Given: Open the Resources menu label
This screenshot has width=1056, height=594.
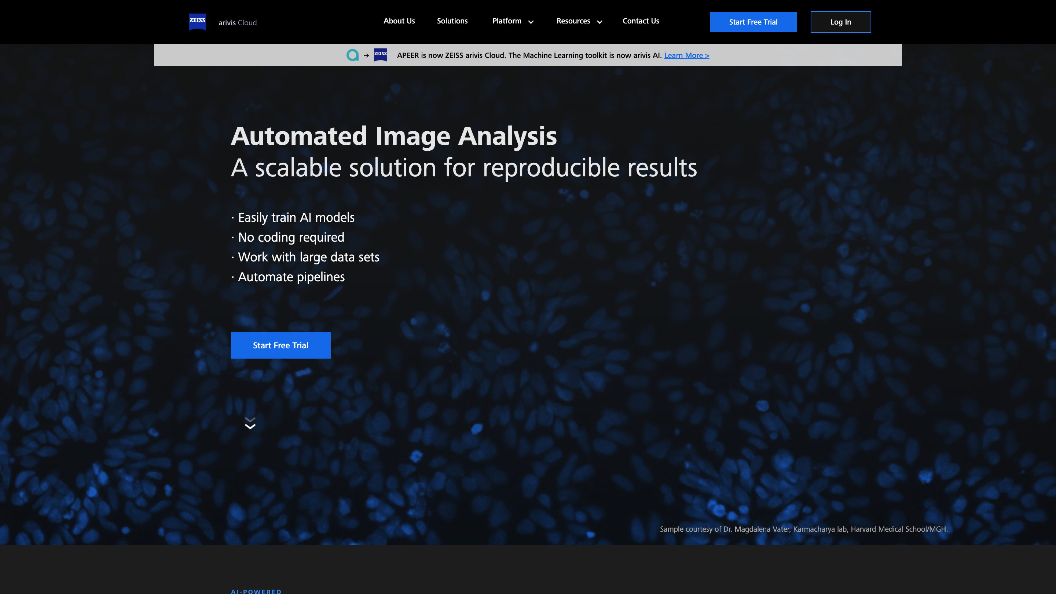Looking at the screenshot, I should (573, 21).
